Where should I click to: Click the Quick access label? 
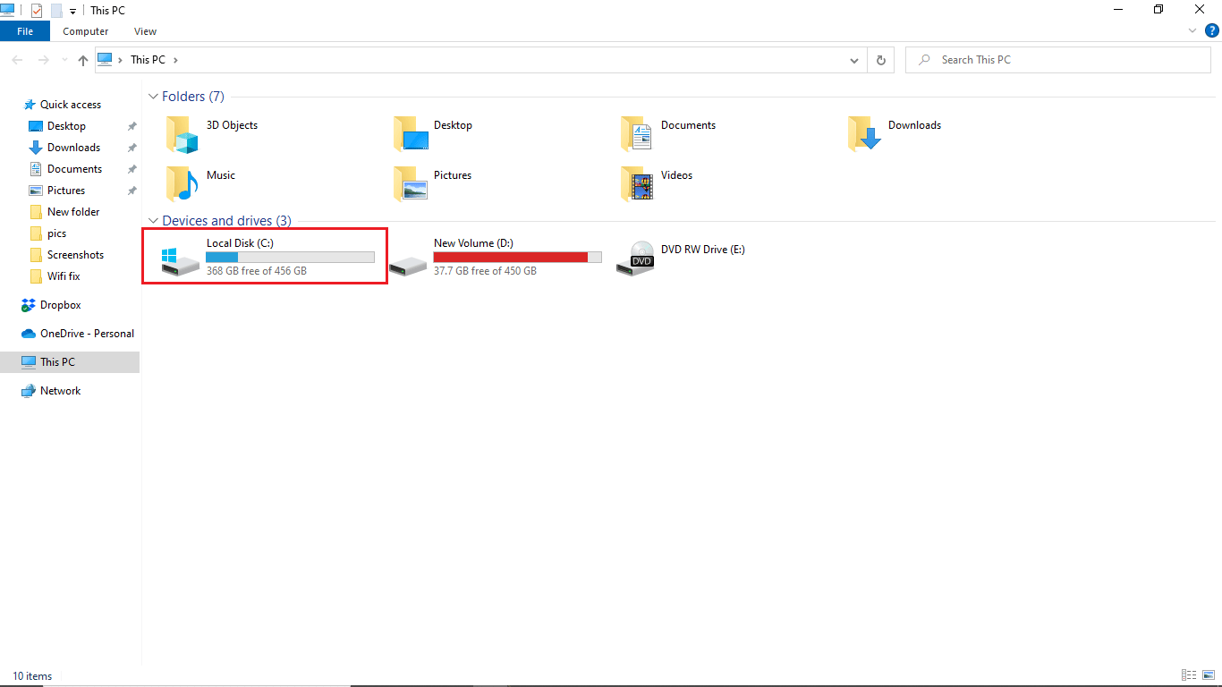click(x=71, y=105)
